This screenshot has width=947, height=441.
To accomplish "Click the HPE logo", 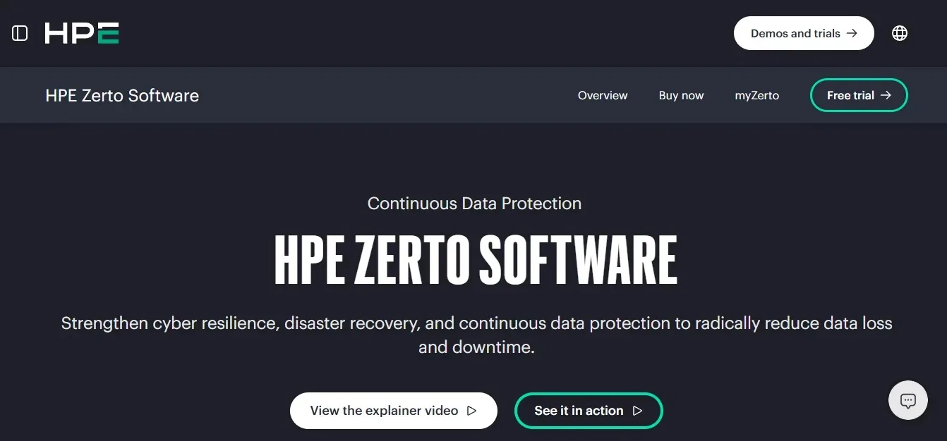I will [x=82, y=33].
